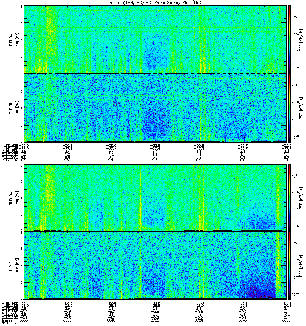Click the '0720' time tick label
Viewport: 306px width, 326px height.
point(199,320)
